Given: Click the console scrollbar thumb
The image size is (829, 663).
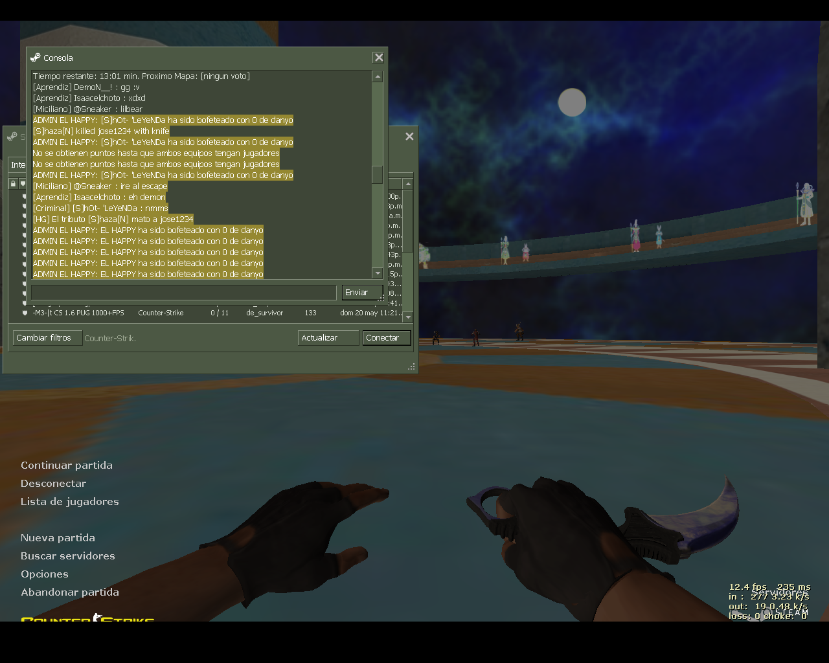Looking at the screenshot, I should (x=377, y=175).
